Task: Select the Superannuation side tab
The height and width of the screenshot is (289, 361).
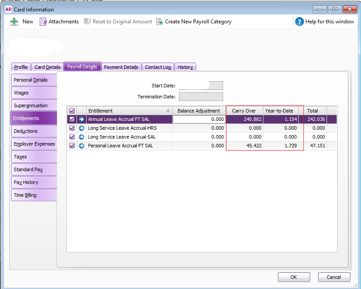Action: (x=30, y=105)
